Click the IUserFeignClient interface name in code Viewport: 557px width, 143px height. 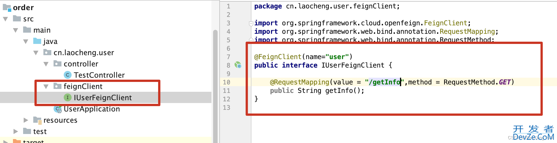click(353, 65)
